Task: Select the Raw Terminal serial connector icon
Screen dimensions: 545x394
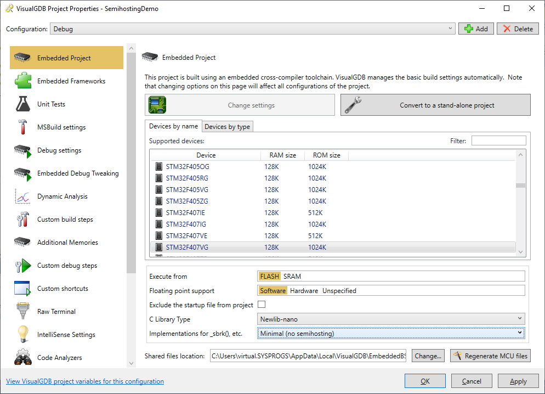Action: pos(23,311)
